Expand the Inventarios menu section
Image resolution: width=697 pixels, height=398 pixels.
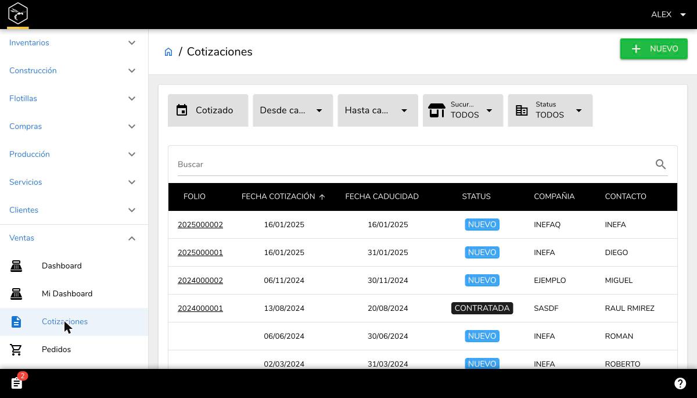click(74, 42)
